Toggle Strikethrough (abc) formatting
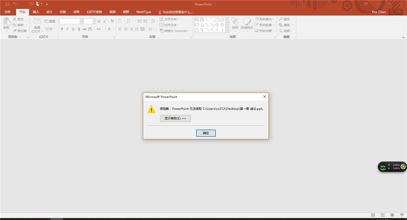This screenshot has height=220, width=407. click(85, 29)
